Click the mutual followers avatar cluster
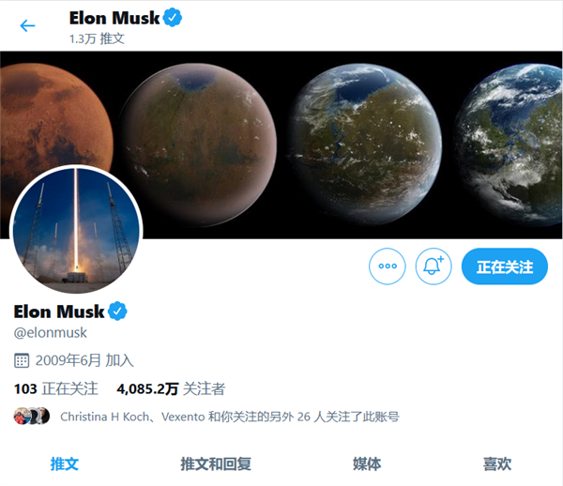This screenshot has height=486, width=563. tap(32, 416)
